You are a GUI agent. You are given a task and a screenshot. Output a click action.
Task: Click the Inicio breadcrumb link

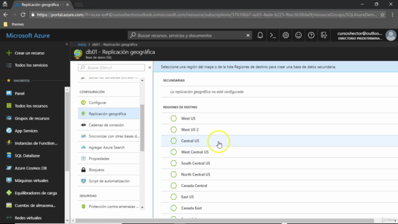pos(81,44)
